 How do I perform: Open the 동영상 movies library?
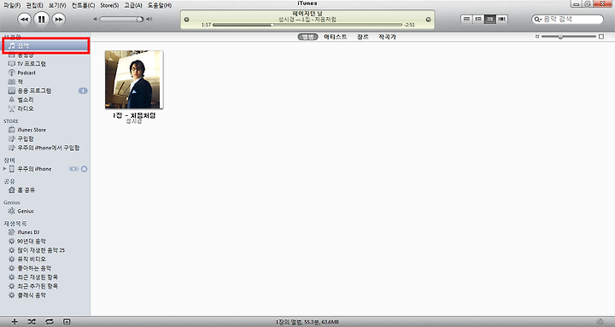(x=46, y=55)
